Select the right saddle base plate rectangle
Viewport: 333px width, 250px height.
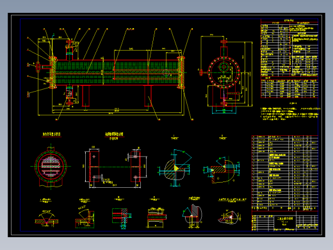tap(136, 167)
